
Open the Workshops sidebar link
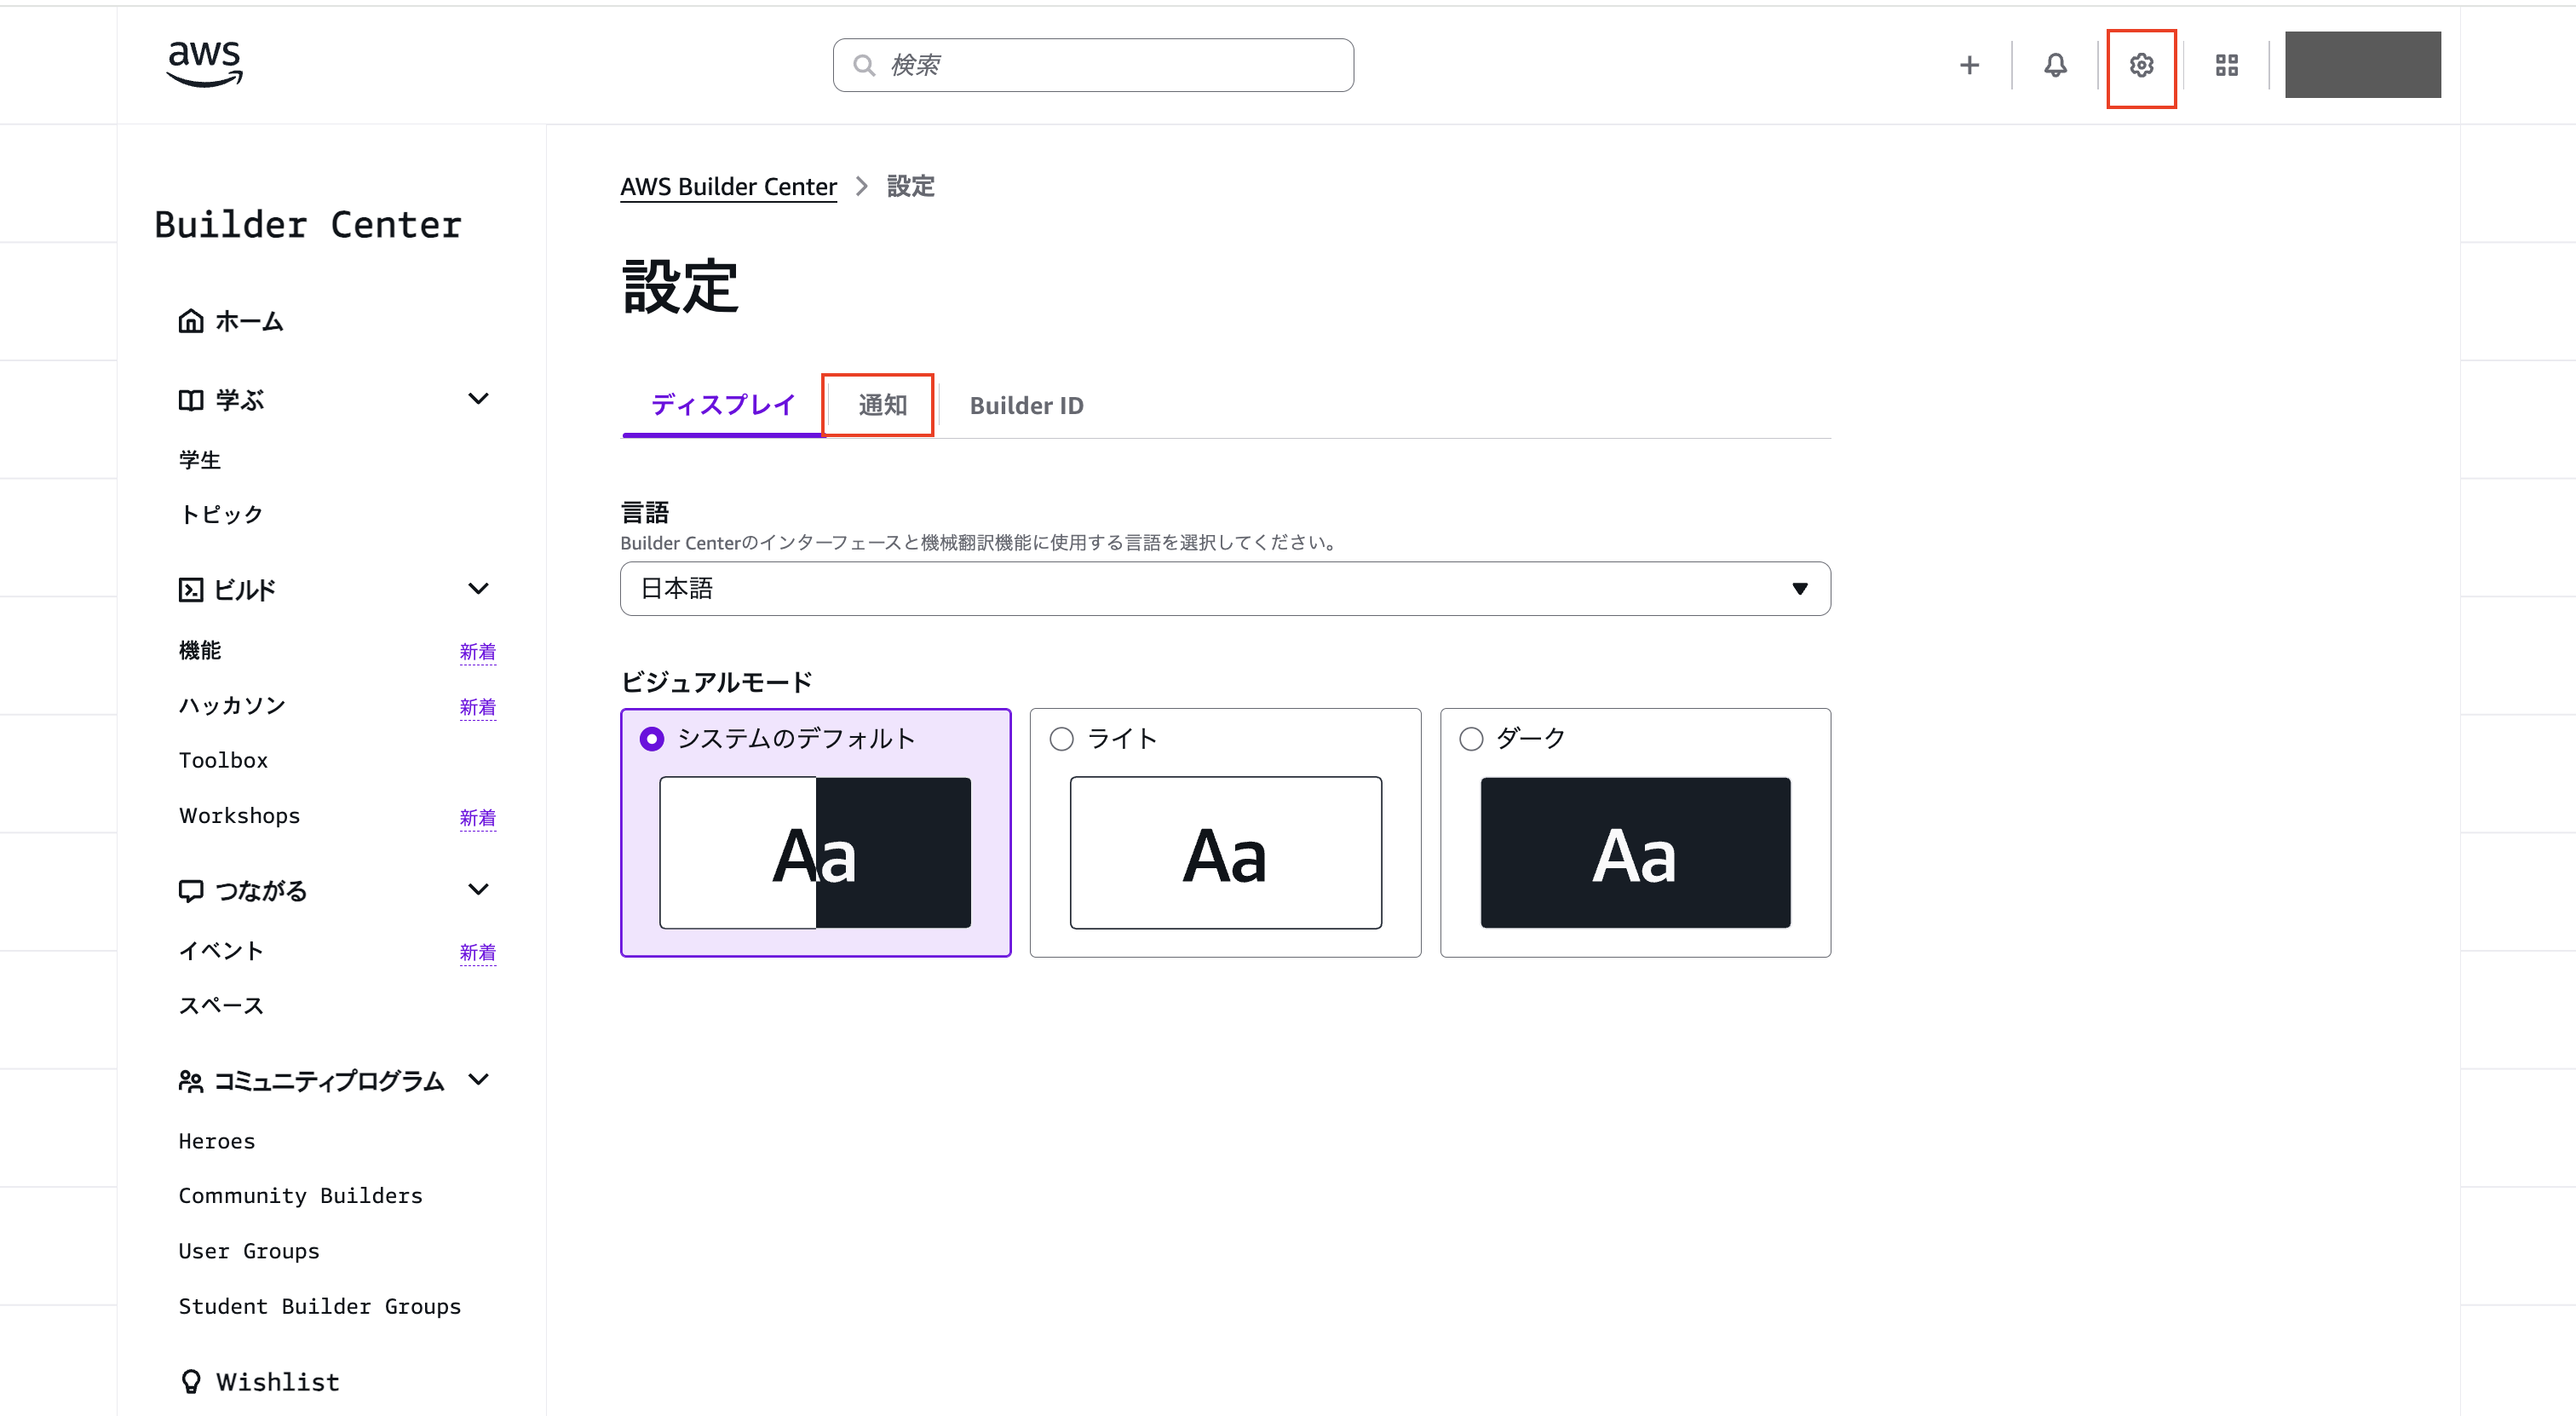coord(239,816)
